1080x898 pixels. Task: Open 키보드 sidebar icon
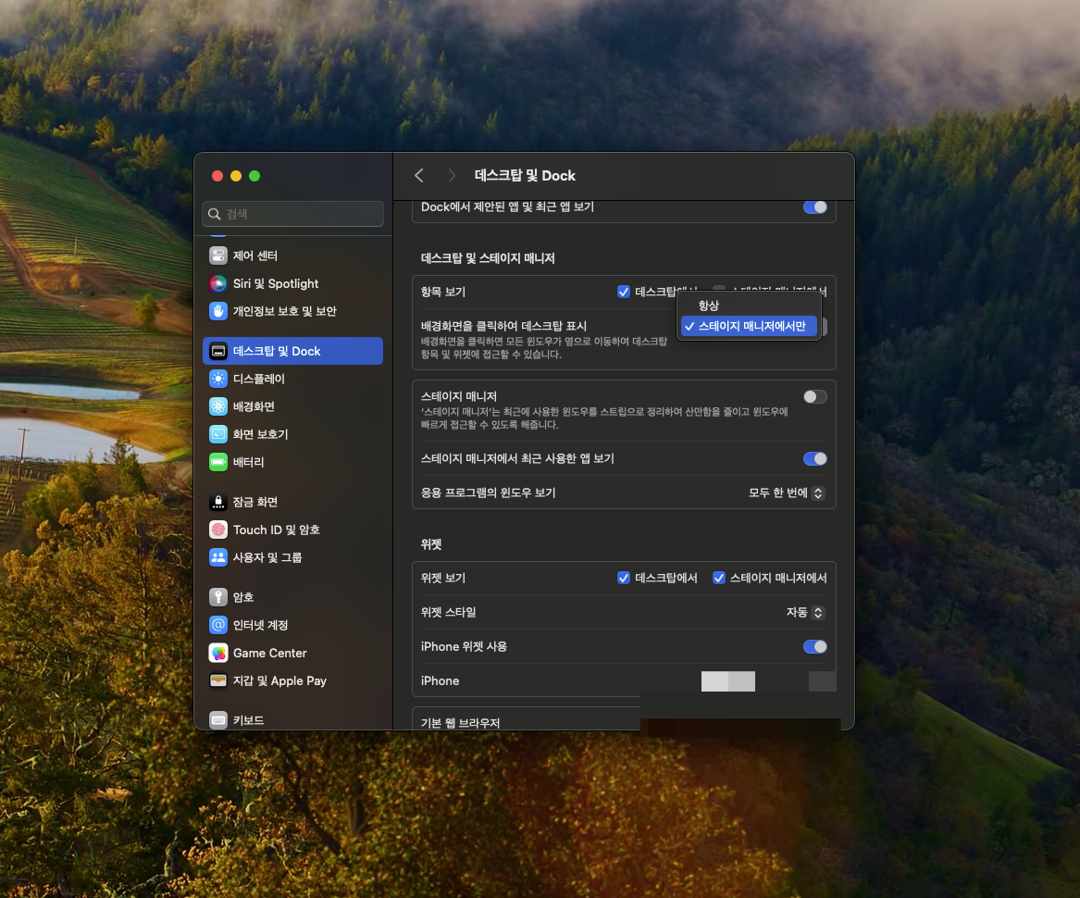tap(218, 720)
